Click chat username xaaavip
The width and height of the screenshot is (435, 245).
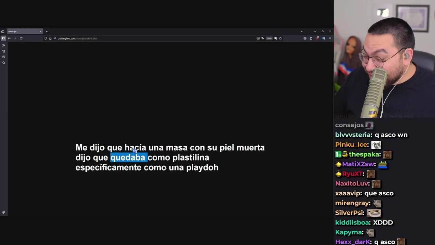click(x=348, y=193)
